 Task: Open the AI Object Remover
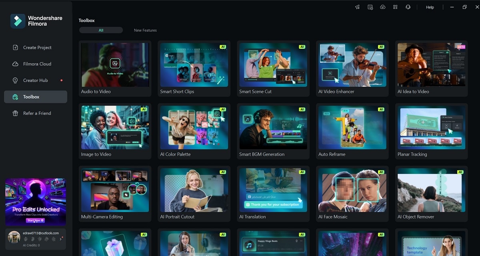pos(432,194)
